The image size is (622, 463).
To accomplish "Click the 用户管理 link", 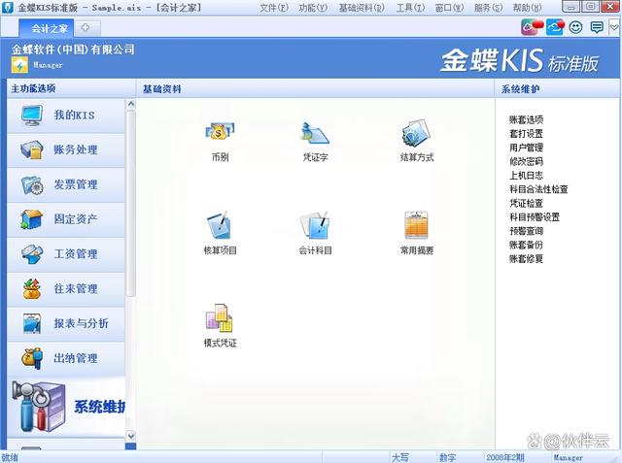I will pyautogui.click(x=526, y=148).
